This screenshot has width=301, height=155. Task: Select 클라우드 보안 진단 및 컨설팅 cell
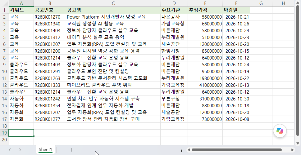[x=113, y=72]
